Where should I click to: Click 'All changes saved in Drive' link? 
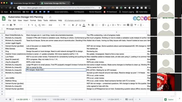click(75, 20)
